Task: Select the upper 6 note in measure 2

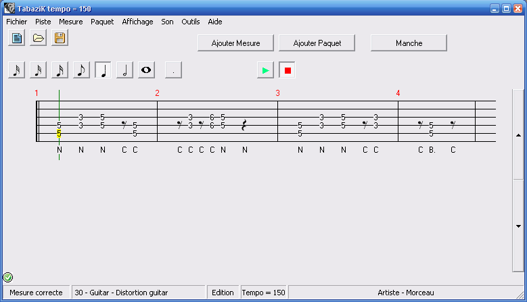Action: (212, 117)
